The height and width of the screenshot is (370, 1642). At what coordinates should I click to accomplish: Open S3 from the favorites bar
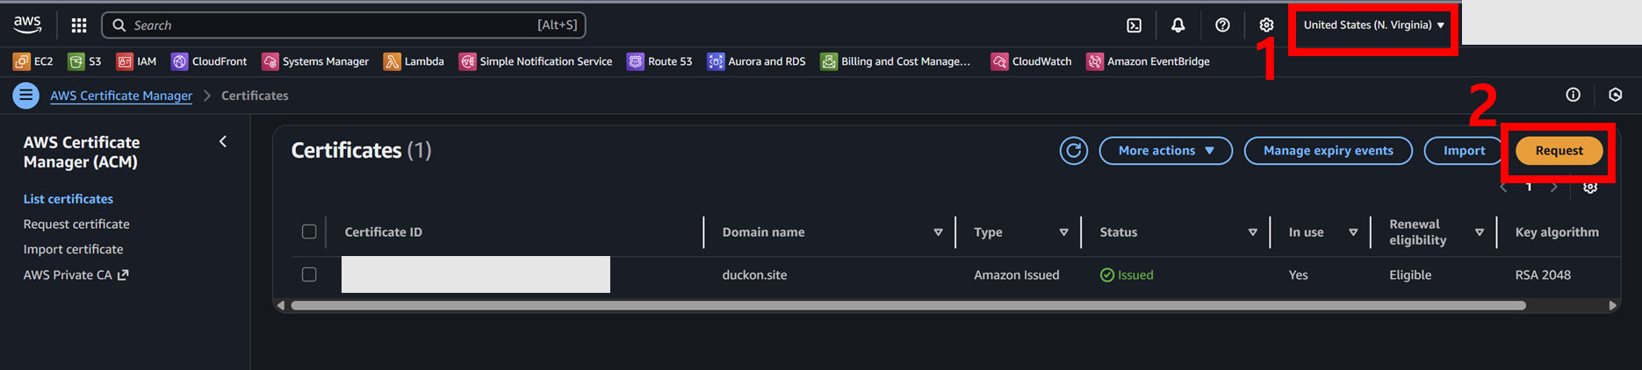pos(85,61)
